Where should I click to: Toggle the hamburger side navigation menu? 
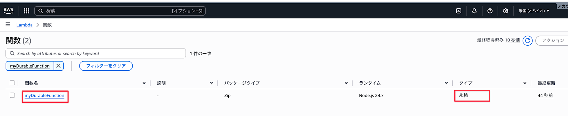tap(8, 25)
